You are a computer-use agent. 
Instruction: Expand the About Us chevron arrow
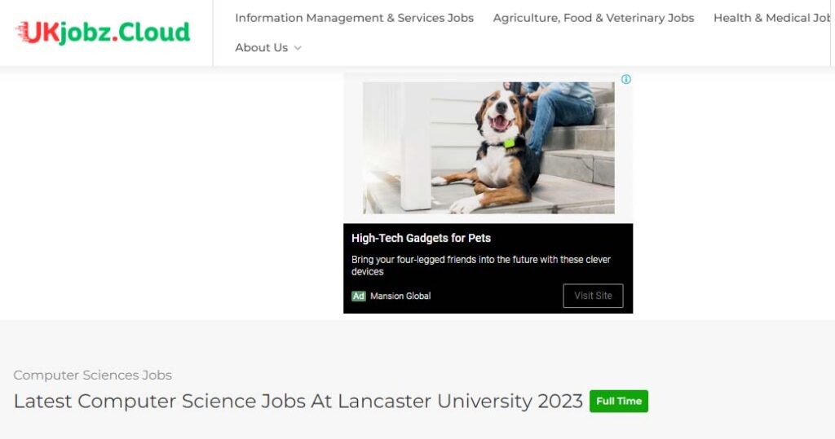pyautogui.click(x=298, y=48)
